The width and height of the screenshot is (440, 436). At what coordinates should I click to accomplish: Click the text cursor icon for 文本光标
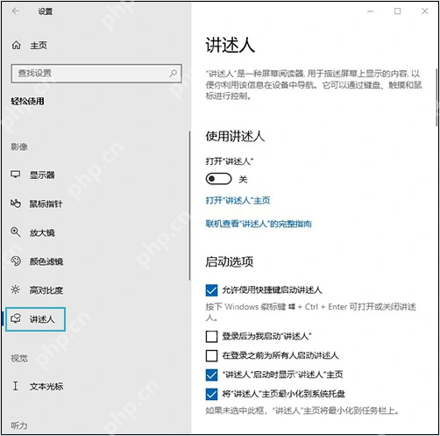[x=15, y=386]
